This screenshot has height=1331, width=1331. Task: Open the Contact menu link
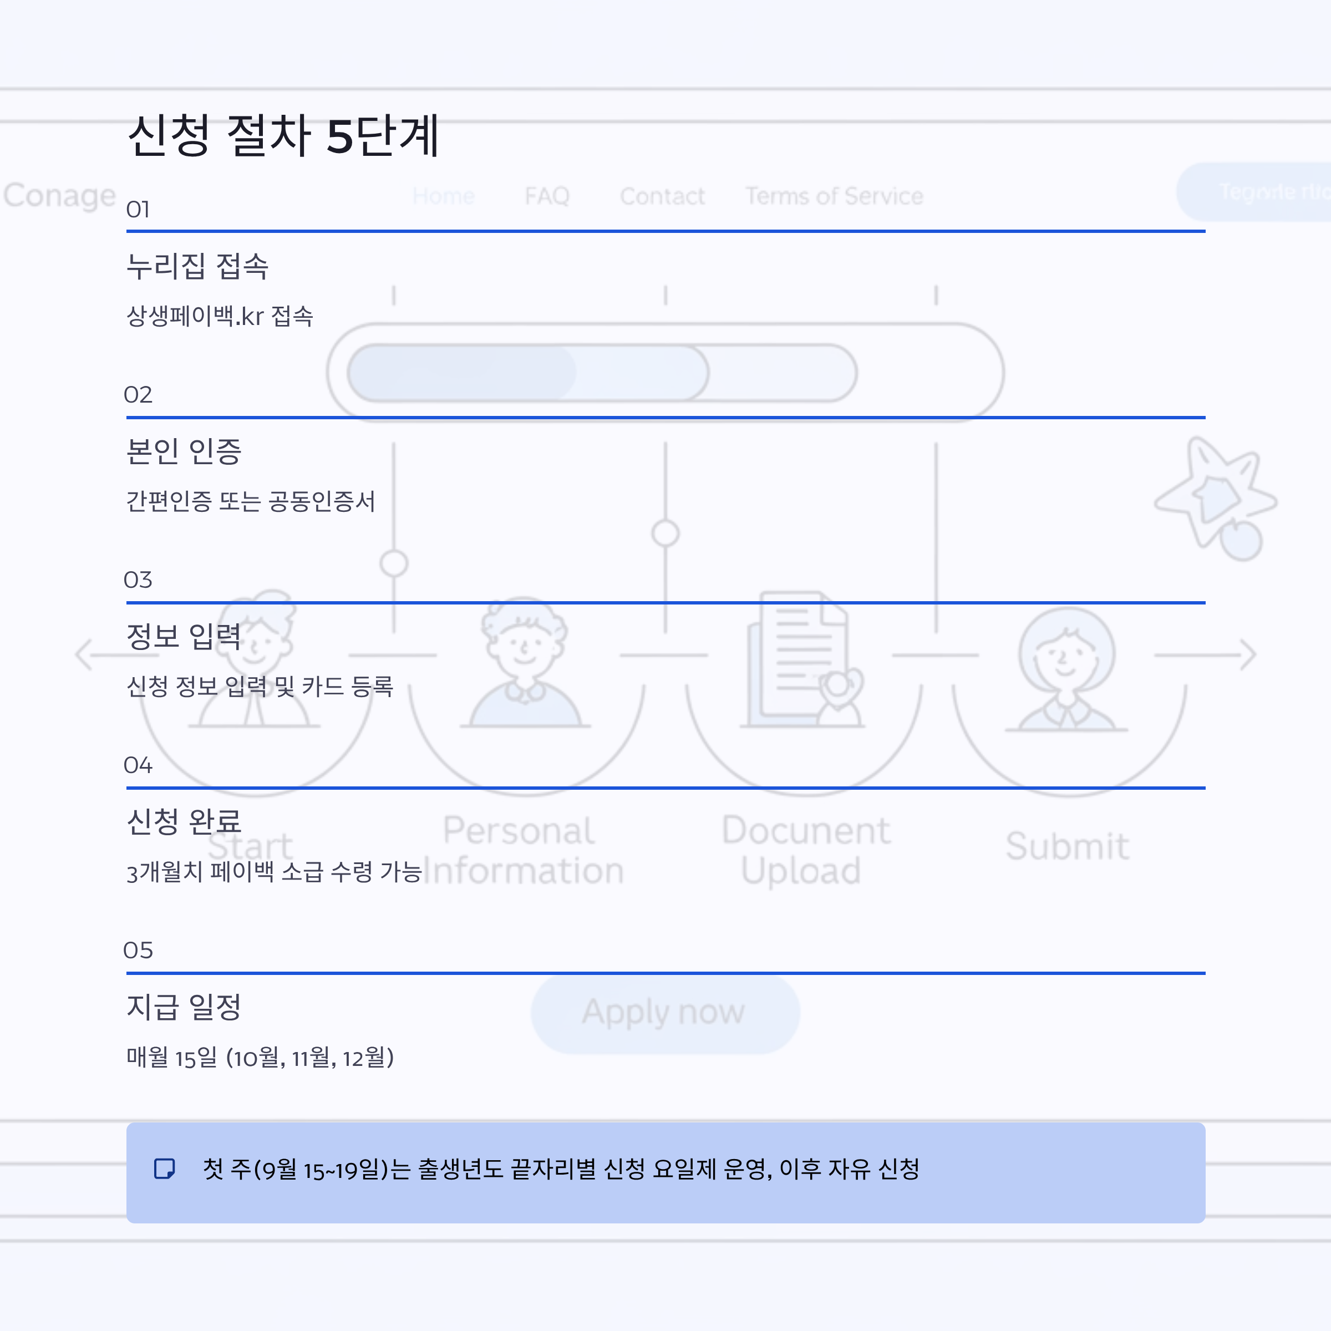pyautogui.click(x=662, y=196)
